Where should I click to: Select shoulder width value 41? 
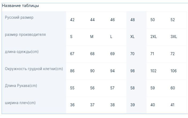172,105
